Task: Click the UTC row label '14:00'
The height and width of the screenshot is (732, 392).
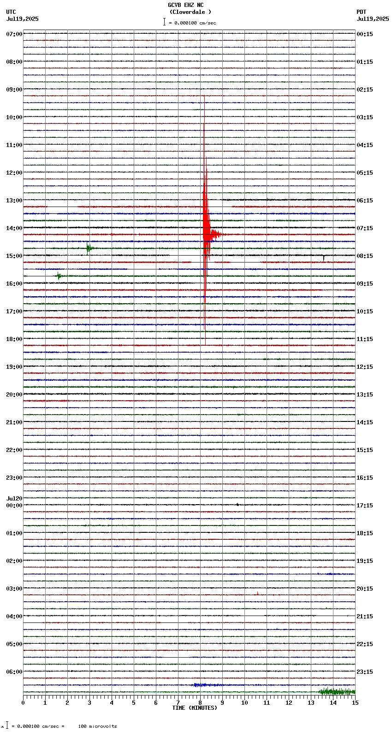Action: 14,228
